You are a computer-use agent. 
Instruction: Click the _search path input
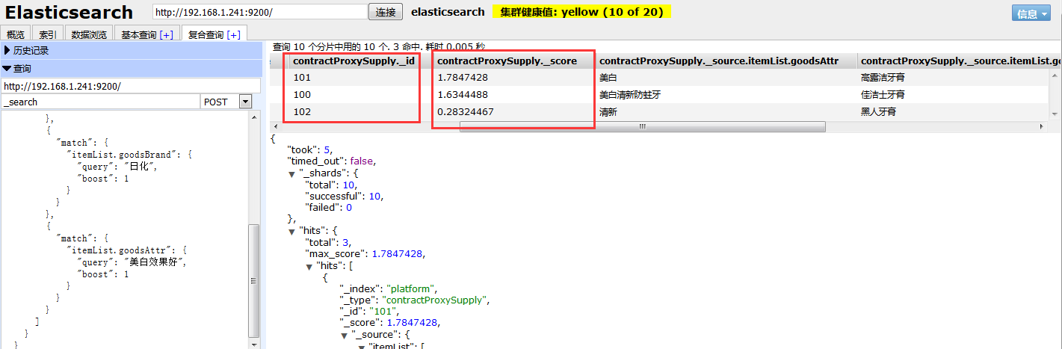coord(101,102)
